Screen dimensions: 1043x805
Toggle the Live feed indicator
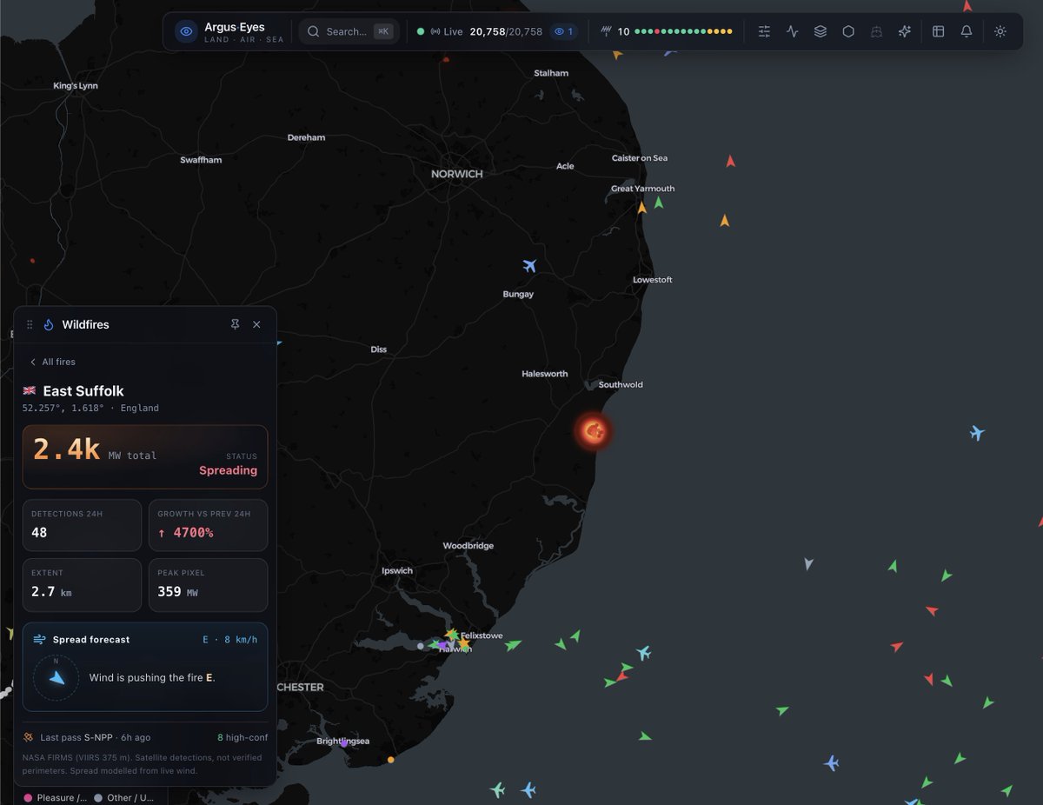(440, 32)
